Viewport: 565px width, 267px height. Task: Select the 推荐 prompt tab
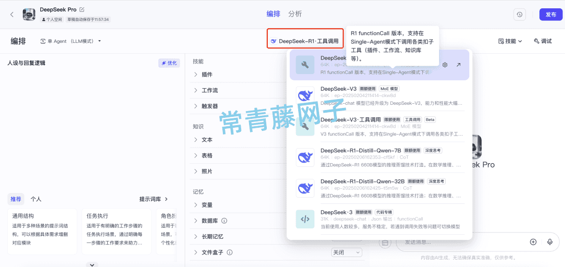tap(16, 199)
